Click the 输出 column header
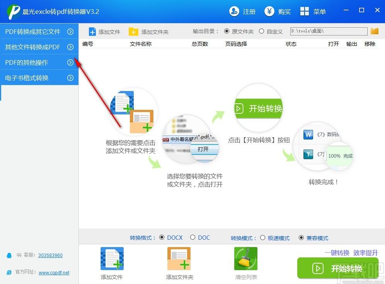Screen dimensions: 385x284 point(352,44)
